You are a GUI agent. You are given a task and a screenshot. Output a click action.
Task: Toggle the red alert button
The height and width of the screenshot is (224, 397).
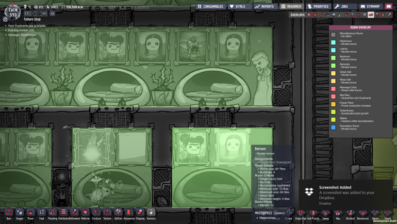click(52, 13)
